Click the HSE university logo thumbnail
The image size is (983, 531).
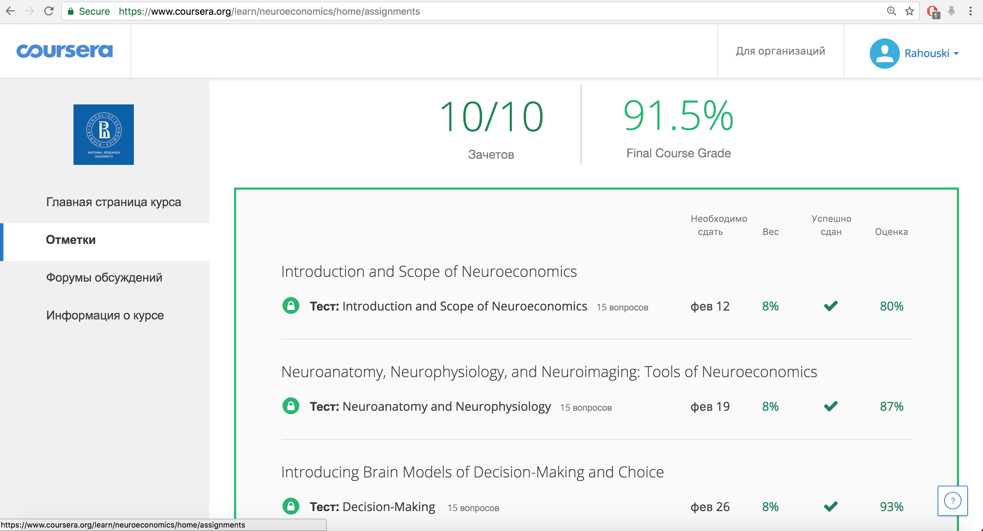pos(103,134)
